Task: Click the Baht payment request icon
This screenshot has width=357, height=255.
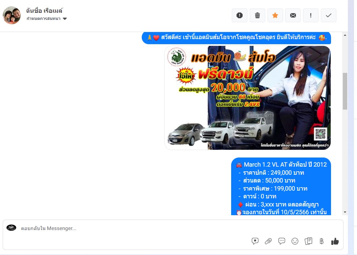Action: coord(322,241)
